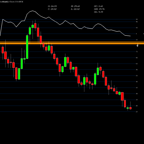Viewport: 144px width, 144px height.
Task: Click the 91 price axis label
Action: (x=137, y=28)
